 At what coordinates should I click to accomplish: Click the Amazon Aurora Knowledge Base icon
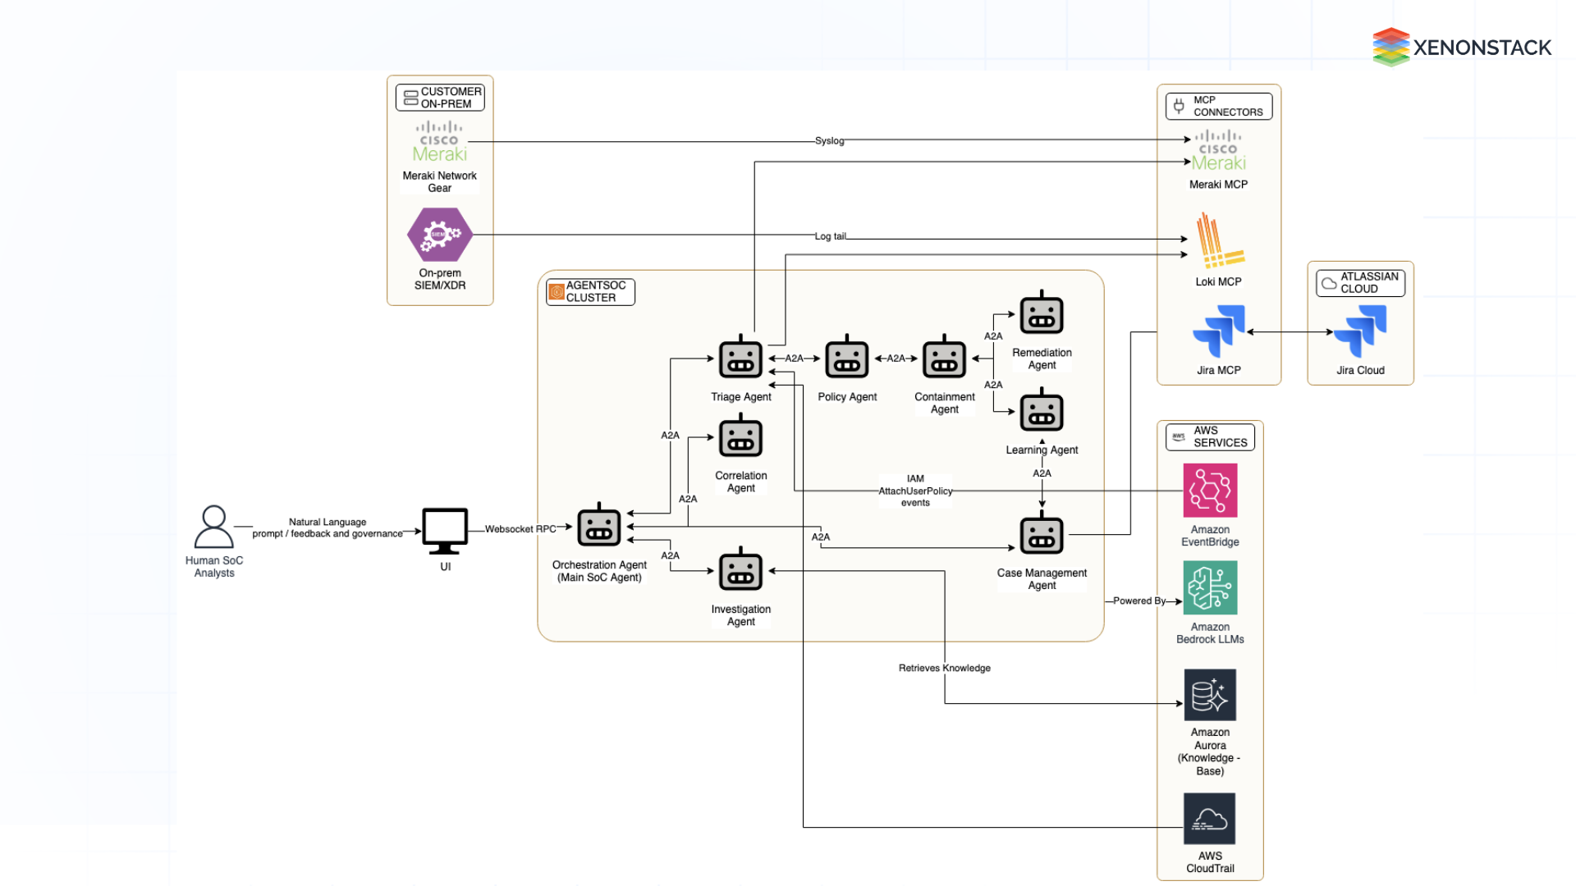click(1209, 694)
